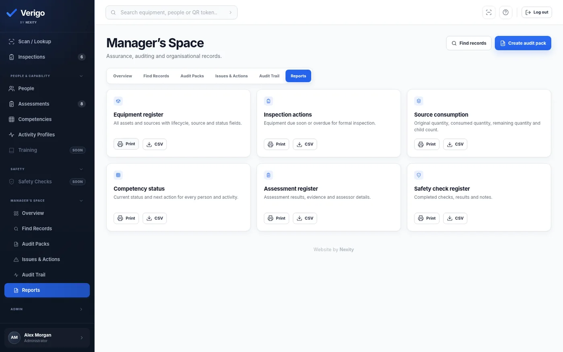Click the Source consumption card title

click(441, 115)
